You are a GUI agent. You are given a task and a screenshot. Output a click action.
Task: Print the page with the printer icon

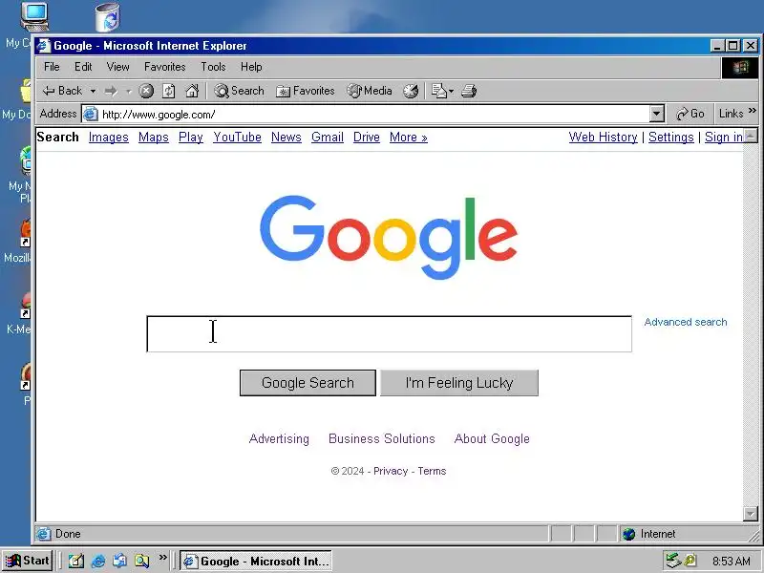tap(469, 91)
